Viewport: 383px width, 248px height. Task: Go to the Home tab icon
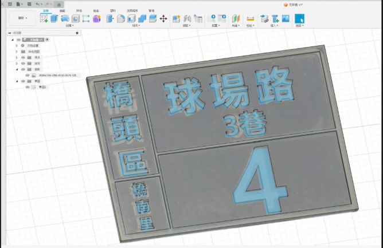[x=59, y=5]
